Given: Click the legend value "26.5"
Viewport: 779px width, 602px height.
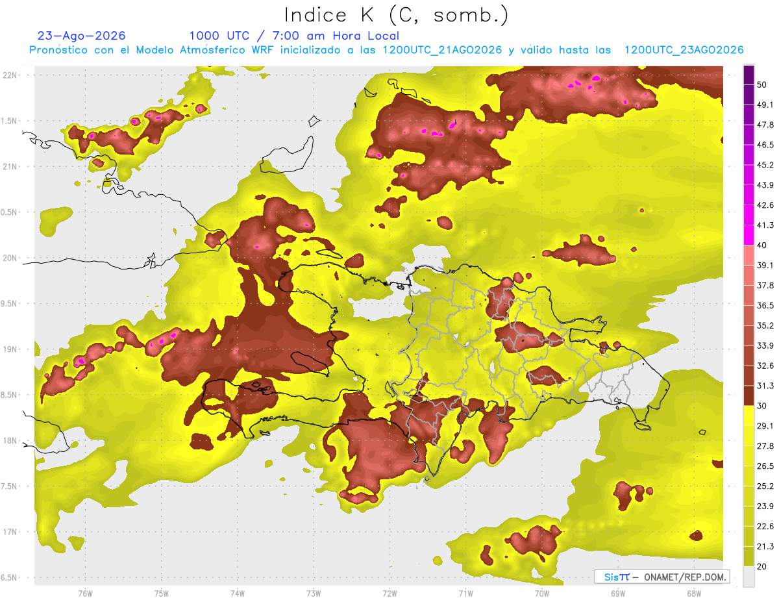Looking at the screenshot, I should (x=765, y=466).
